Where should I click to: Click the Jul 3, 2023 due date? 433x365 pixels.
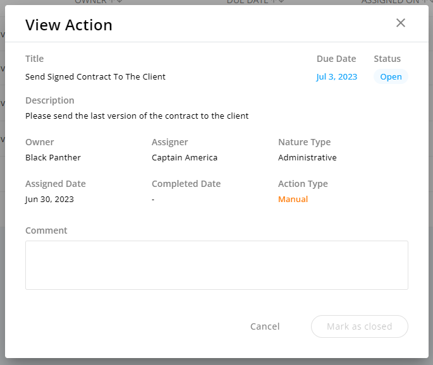337,76
